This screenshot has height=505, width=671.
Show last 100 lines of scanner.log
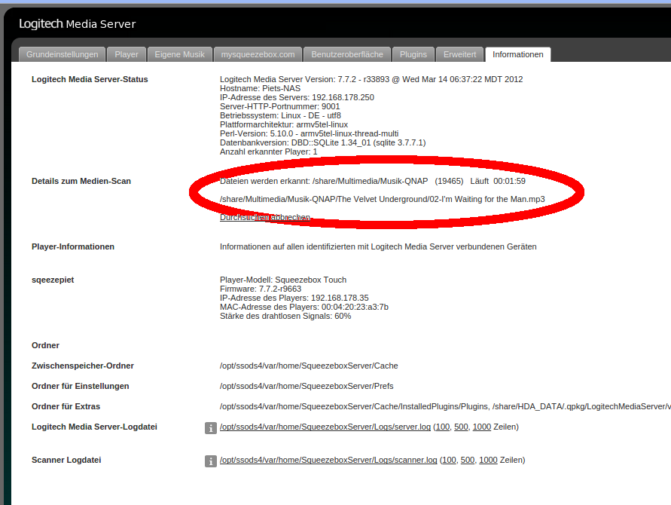[448, 460]
